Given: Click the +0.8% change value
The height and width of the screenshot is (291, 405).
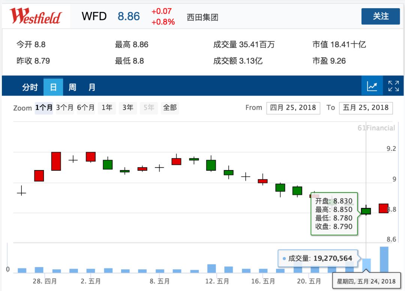Looking at the screenshot, I should (x=163, y=22).
